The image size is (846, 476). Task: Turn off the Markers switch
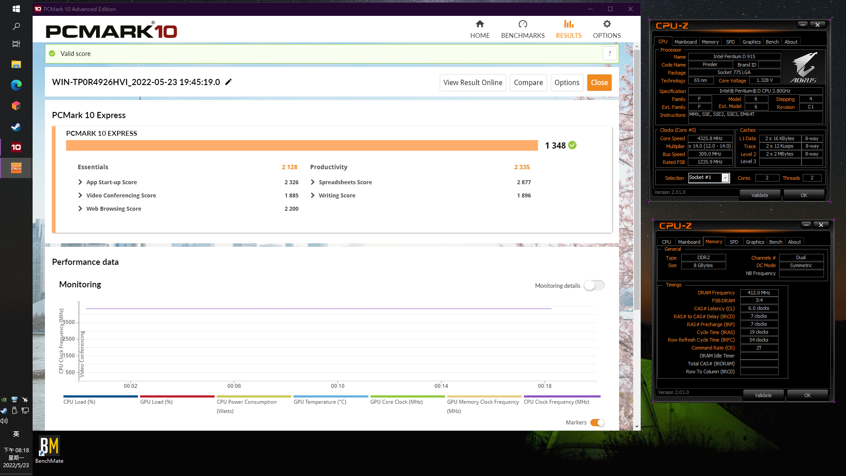[597, 422]
